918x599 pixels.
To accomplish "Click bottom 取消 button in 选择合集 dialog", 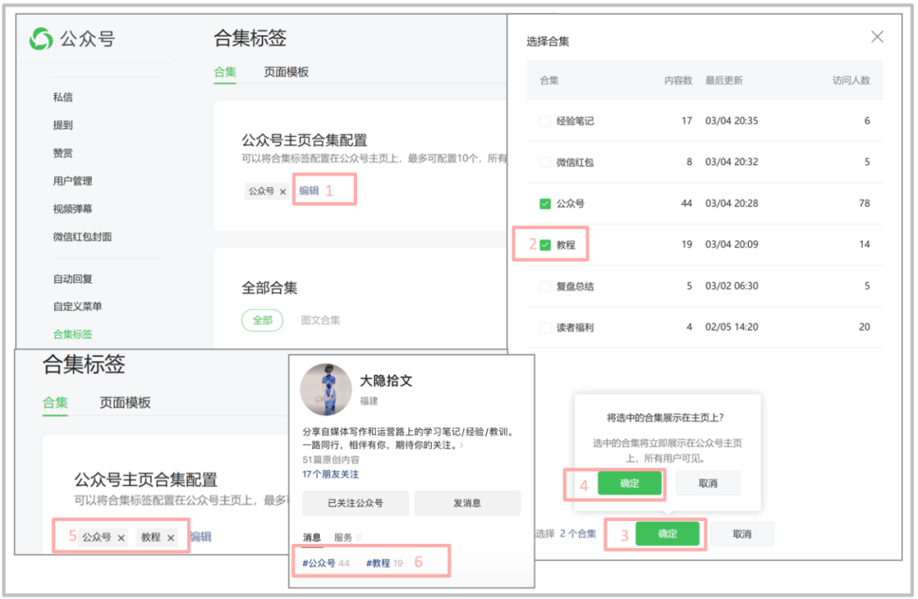I will pos(742,534).
